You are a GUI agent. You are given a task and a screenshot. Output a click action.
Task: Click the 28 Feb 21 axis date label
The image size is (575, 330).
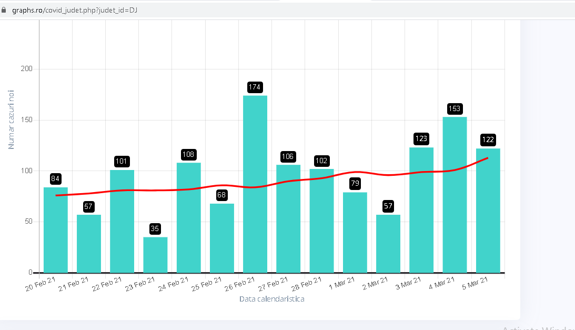click(307, 287)
